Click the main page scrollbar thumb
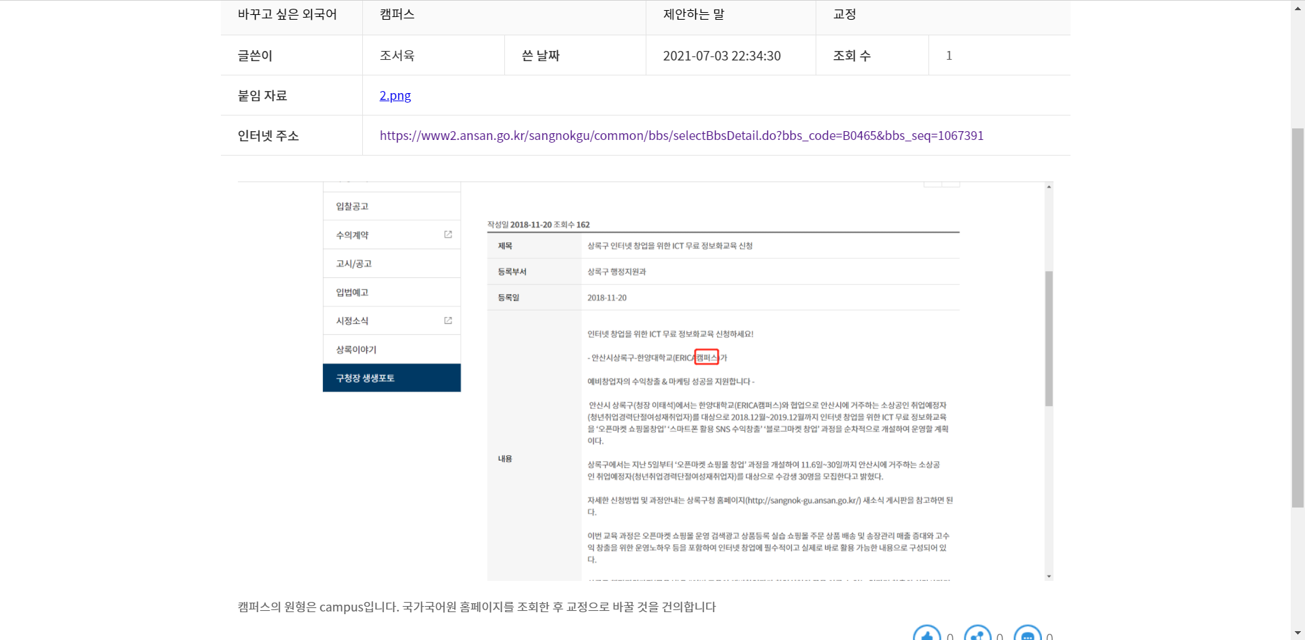Screen dimensions: 1305x640 click(x=1298, y=317)
